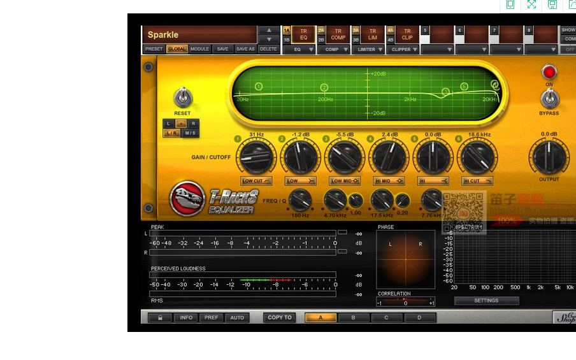Open the CLIPPER module dropdown
Screen dimensions: 576x360
coord(403,49)
